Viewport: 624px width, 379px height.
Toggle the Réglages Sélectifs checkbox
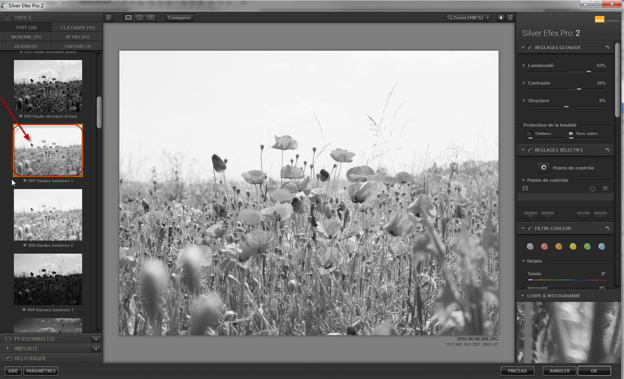point(530,150)
